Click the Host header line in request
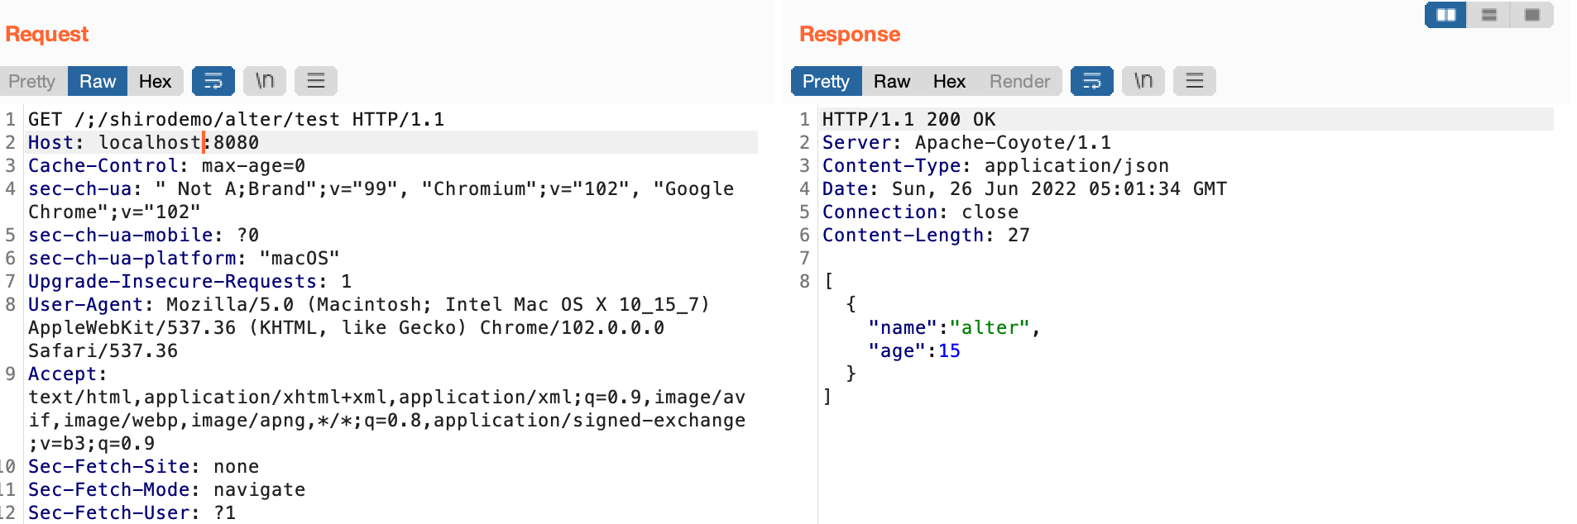 tap(143, 142)
